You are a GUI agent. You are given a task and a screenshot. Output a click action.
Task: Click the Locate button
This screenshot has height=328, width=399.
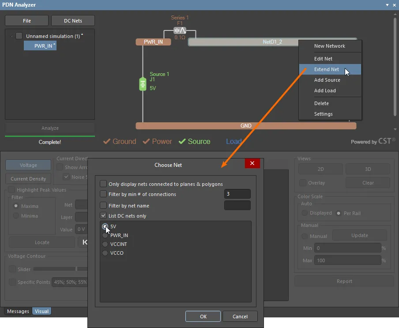click(42, 242)
